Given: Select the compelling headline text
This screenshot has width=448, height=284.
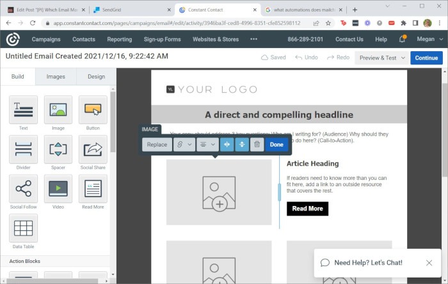Looking at the screenshot, I should (x=279, y=114).
